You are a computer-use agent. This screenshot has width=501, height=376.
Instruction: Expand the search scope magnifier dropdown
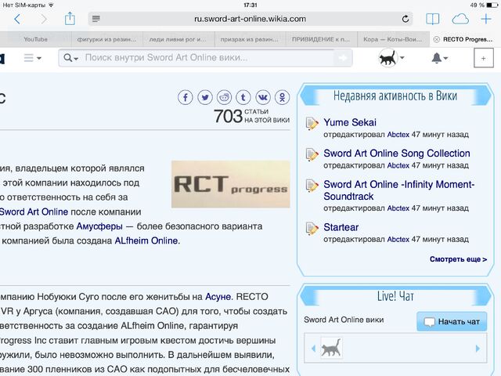70,58
